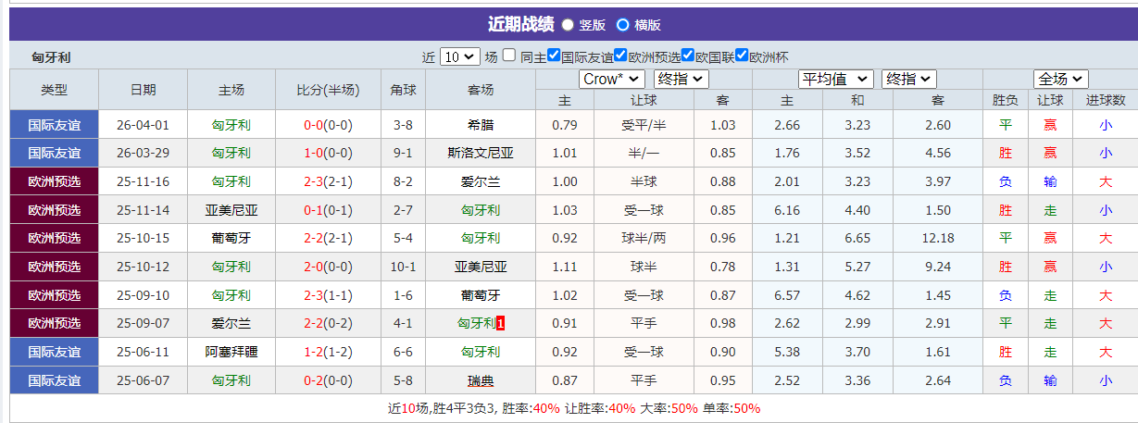
Task: Uncheck the 欧洲预选 filter checkbox
Action: tap(621, 56)
